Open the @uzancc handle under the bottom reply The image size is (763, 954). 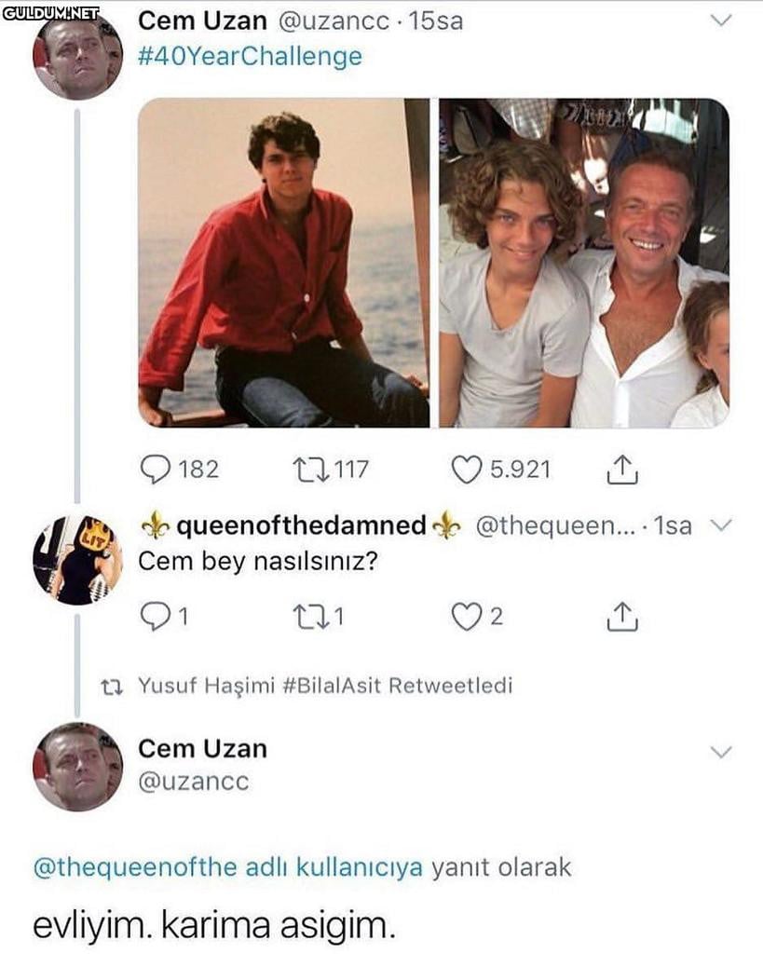click(194, 782)
